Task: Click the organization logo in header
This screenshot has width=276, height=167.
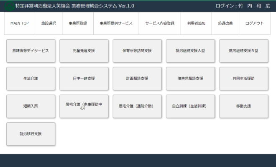Action: coord(9,6)
